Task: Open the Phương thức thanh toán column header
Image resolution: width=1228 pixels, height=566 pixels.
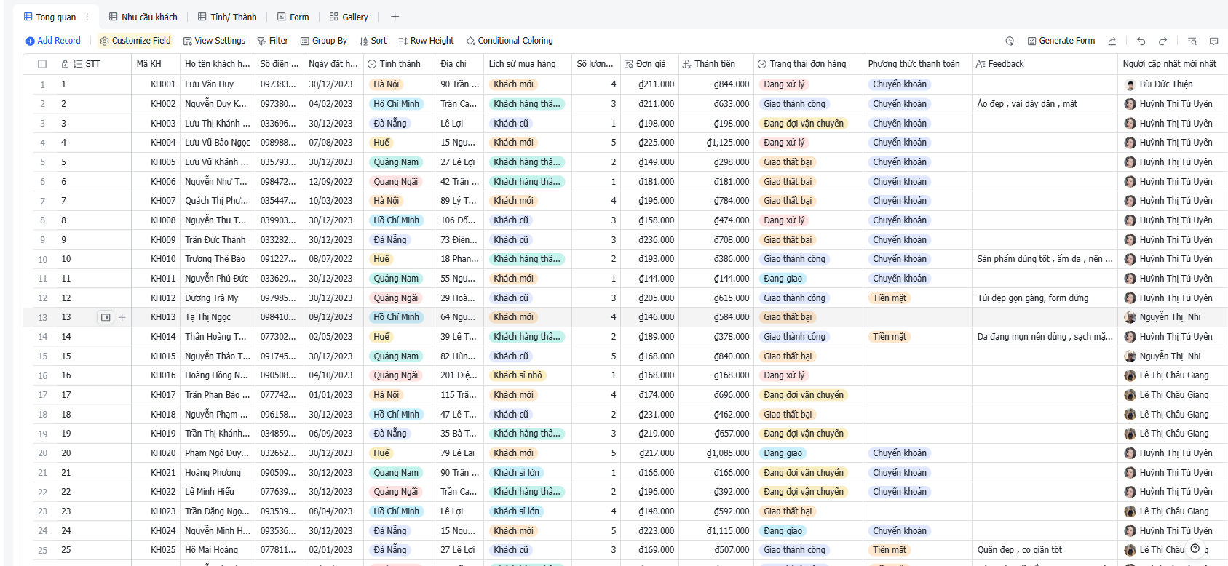Action: [917, 64]
